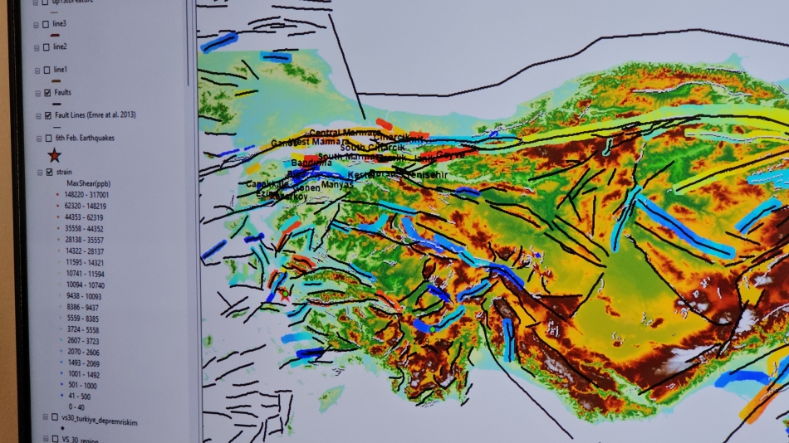Select the line3 layer name
The width and height of the screenshot is (789, 443).
pos(59,23)
